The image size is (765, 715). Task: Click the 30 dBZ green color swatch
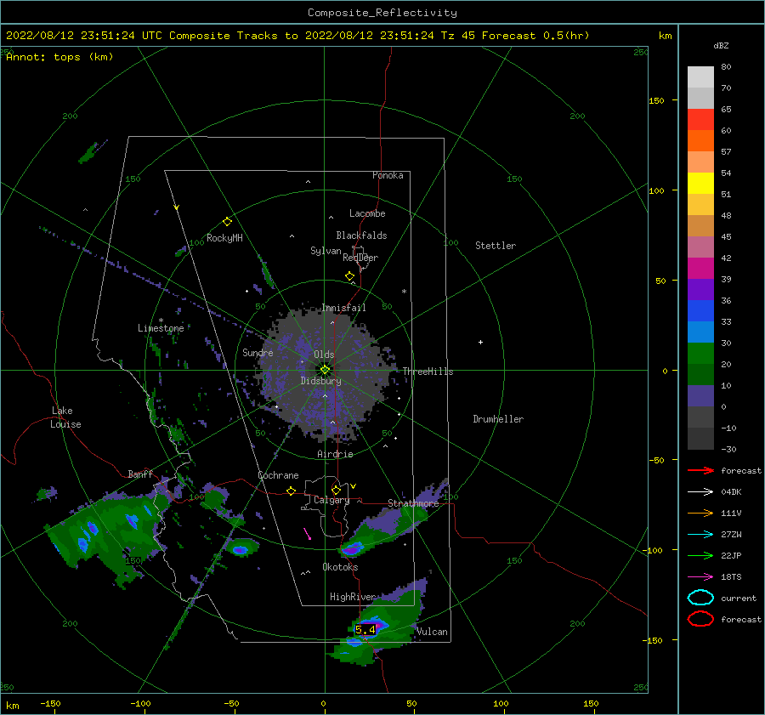pos(700,354)
